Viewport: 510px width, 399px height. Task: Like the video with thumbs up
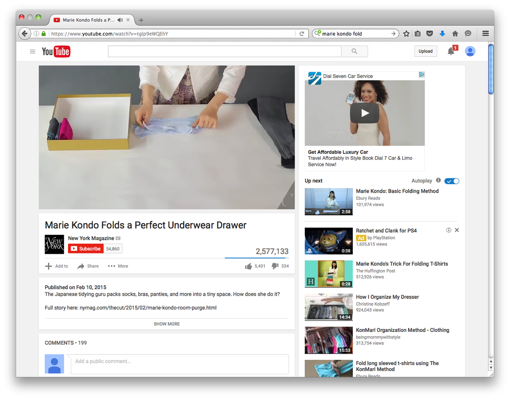pos(249,266)
